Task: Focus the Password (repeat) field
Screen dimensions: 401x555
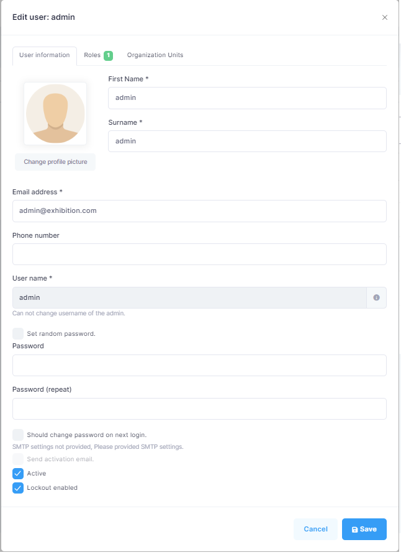Action: 199,409
